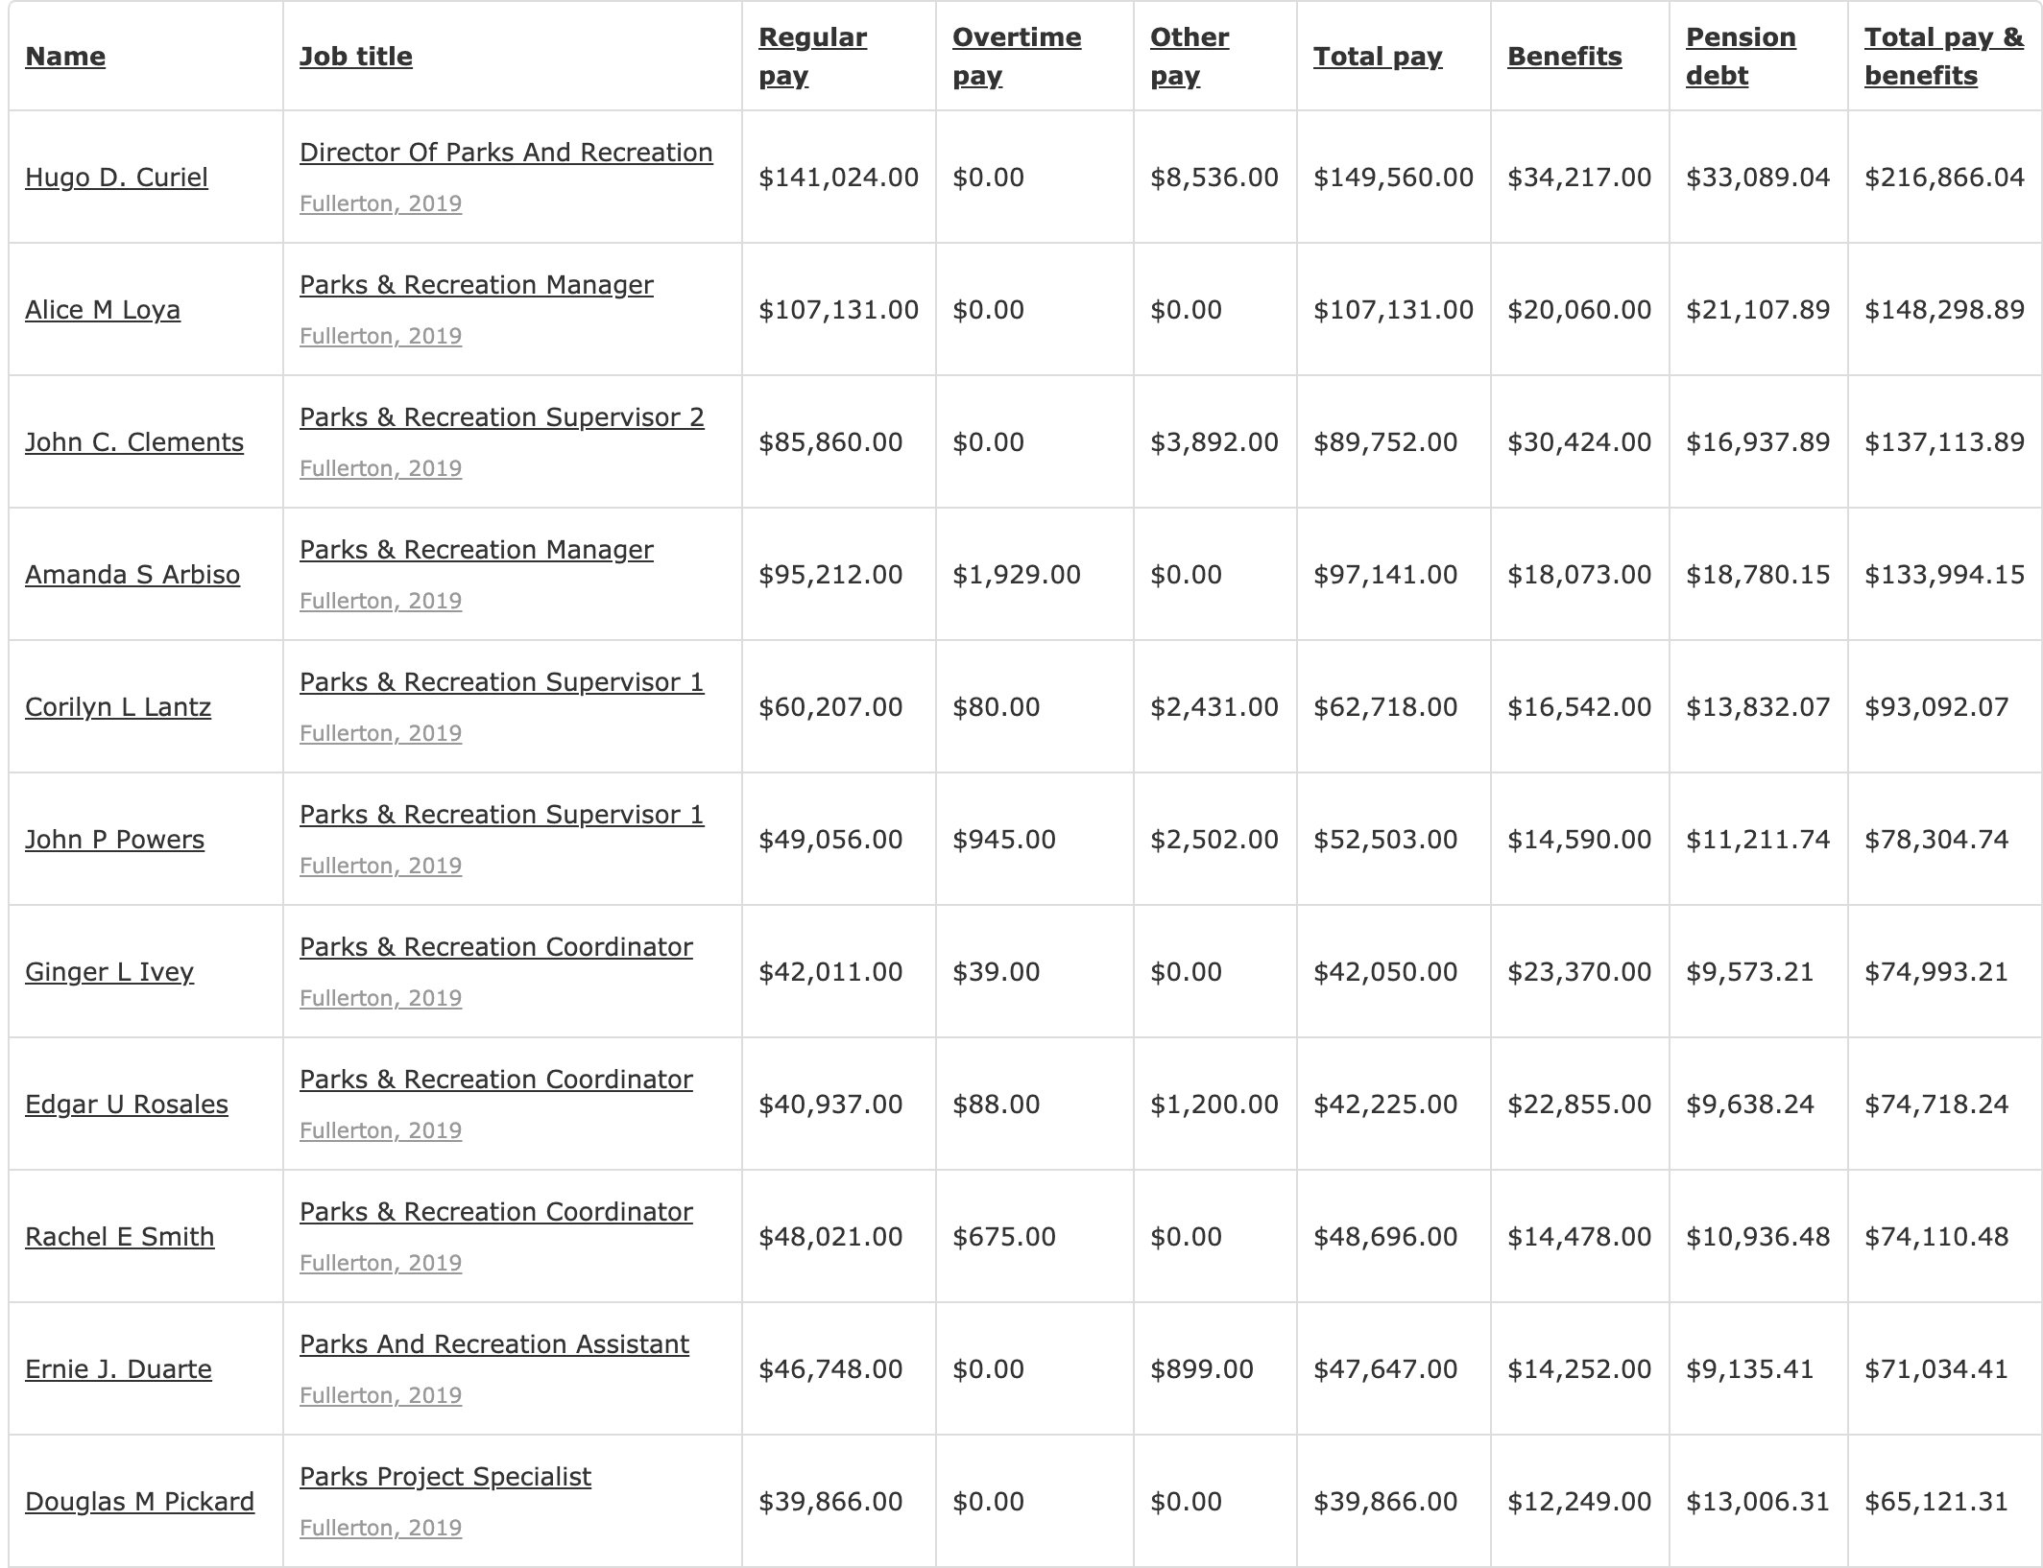Click Parks & Recreation Supervisor 2 title
Image resolution: width=2043 pixels, height=1568 pixels.
click(x=502, y=417)
